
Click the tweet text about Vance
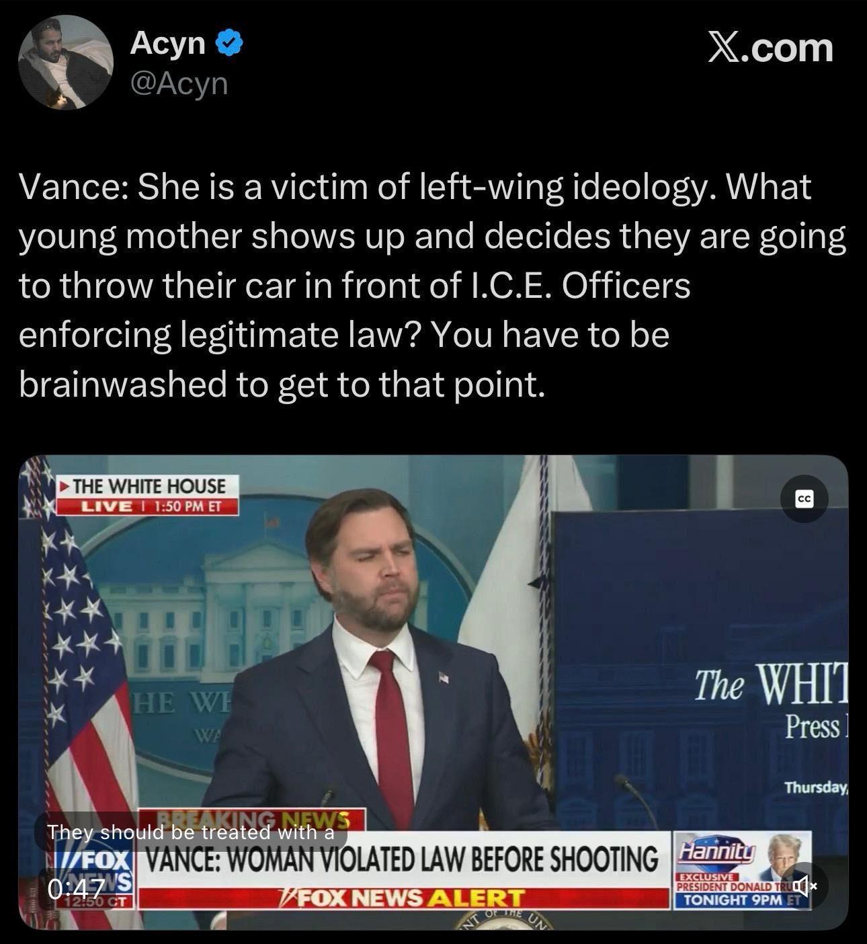pos(432,285)
